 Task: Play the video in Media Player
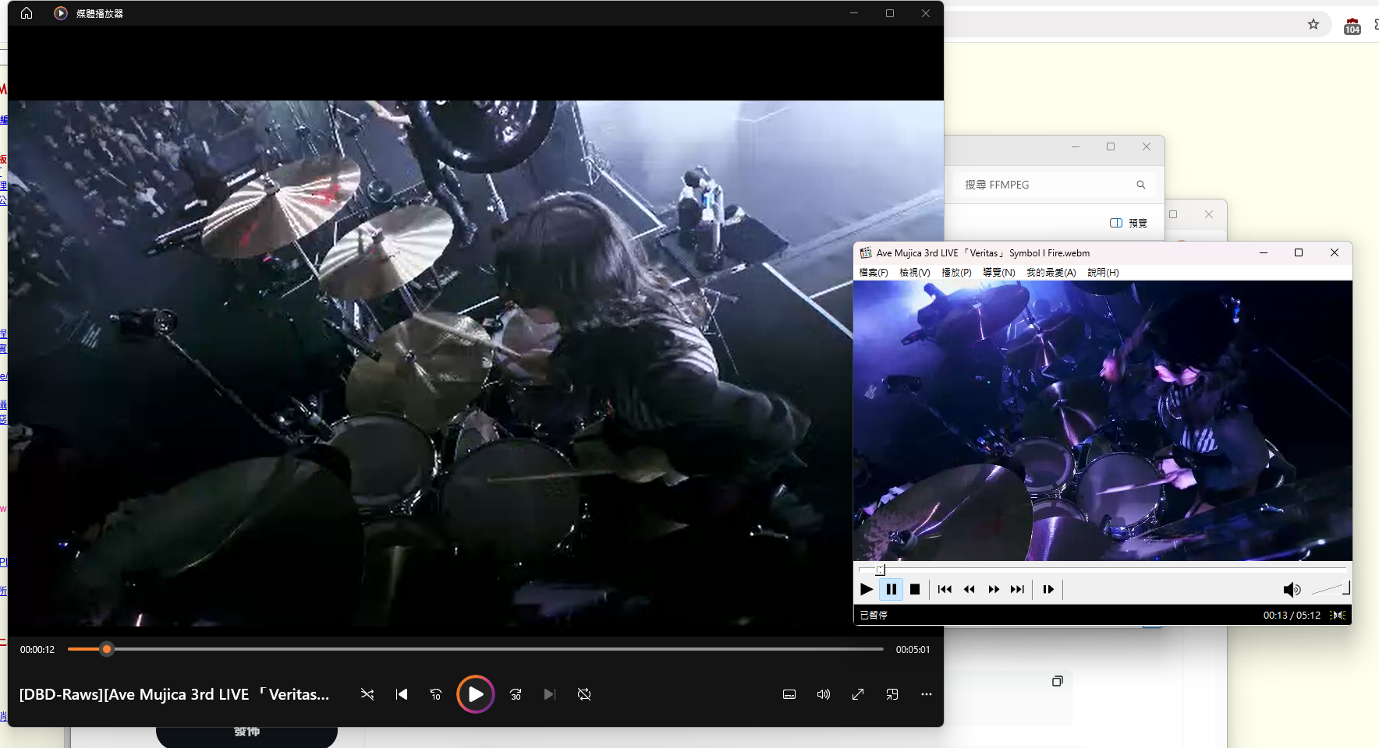tap(476, 694)
